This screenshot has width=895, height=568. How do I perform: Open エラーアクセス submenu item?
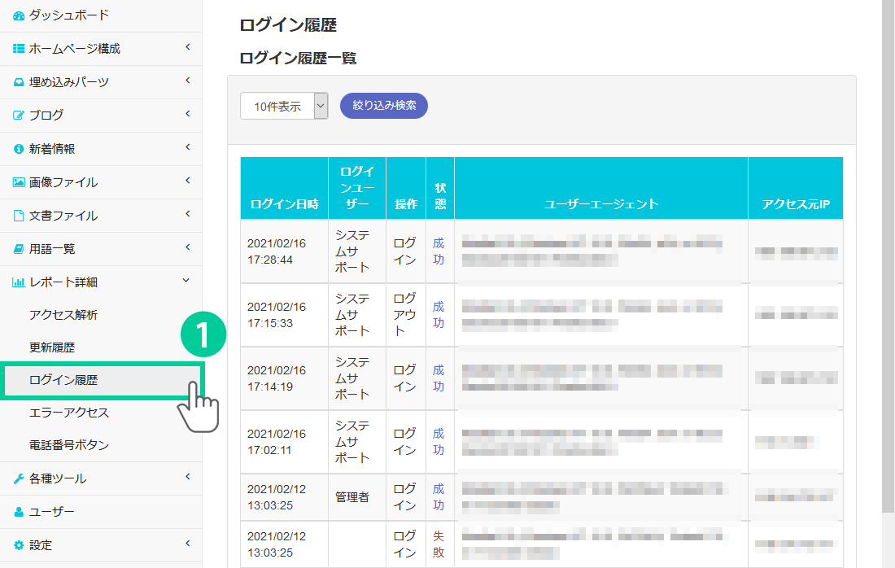[x=69, y=413]
